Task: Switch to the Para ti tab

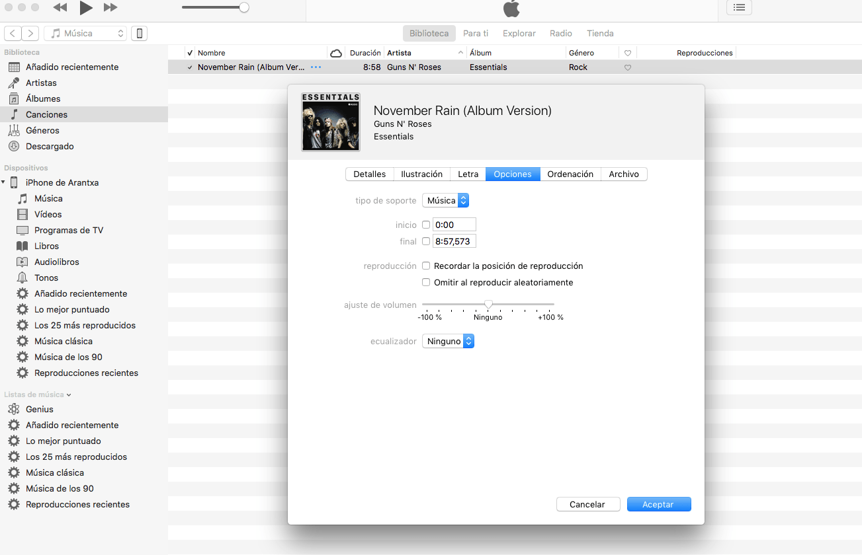Action: click(476, 33)
